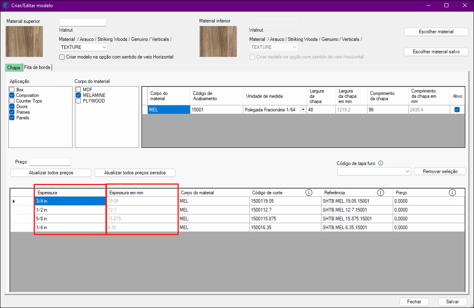Click the info icon beside Código de tapa furo
Screen dimensions: 474x308
[381, 163]
